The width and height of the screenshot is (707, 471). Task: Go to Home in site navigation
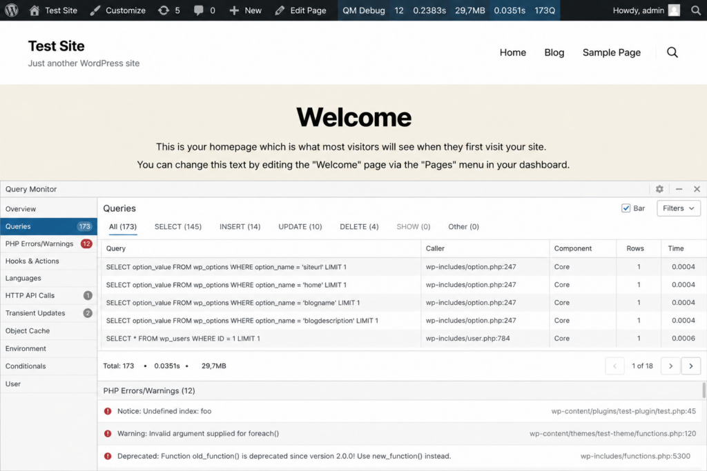coord(513,52)
